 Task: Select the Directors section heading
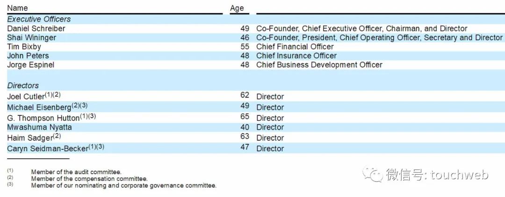[x=23, y=85]
